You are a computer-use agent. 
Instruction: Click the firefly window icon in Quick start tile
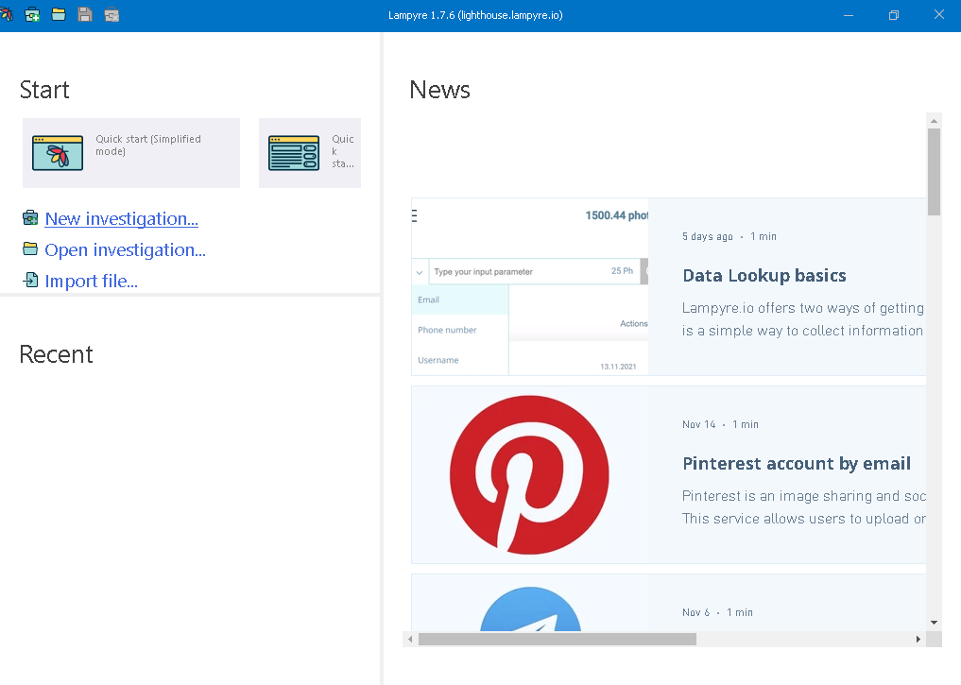click(58, 153)
